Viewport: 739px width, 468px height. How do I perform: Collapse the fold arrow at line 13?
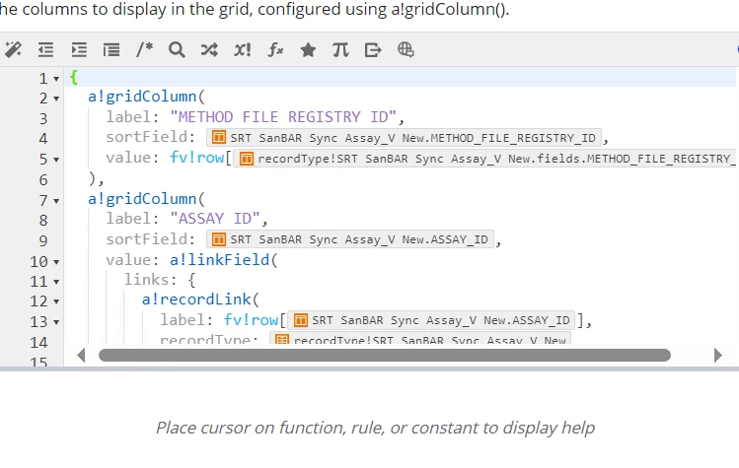click(x=56, y=322)
